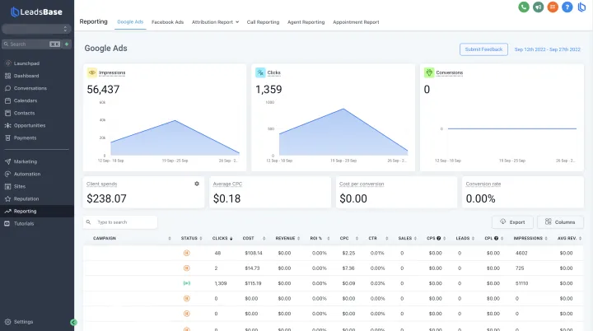Switch to the Agent Reporting tab
Viewport: 593px width, 331px height.
point(306,22)
